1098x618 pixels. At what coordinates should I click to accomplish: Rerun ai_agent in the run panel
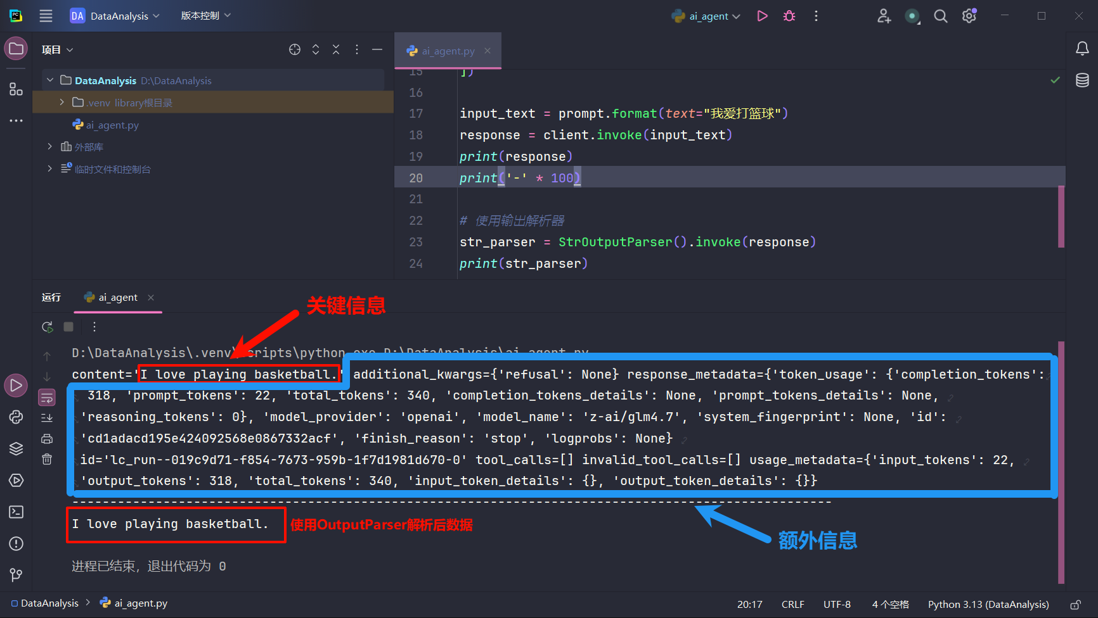click(x=47, y=327)
